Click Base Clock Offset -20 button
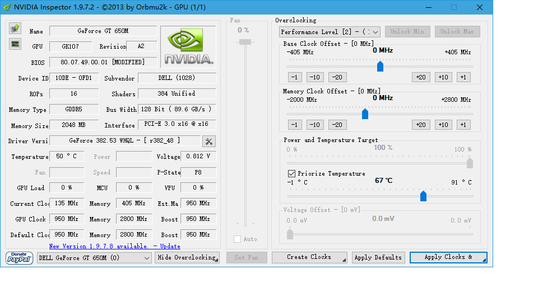This screenshot has width=538, height=302. coord(337,77)
